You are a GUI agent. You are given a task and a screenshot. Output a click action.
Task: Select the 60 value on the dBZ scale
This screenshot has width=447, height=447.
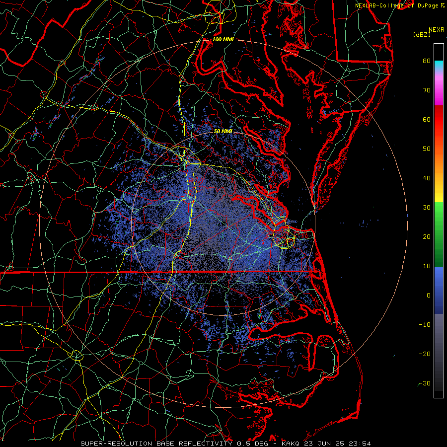tap(427, 119)
